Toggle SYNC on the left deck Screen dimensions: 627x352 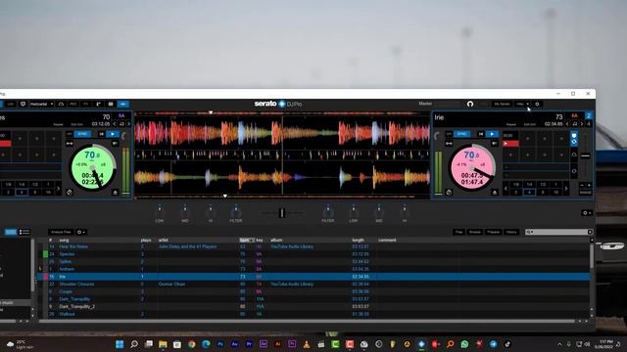[82, 134]
